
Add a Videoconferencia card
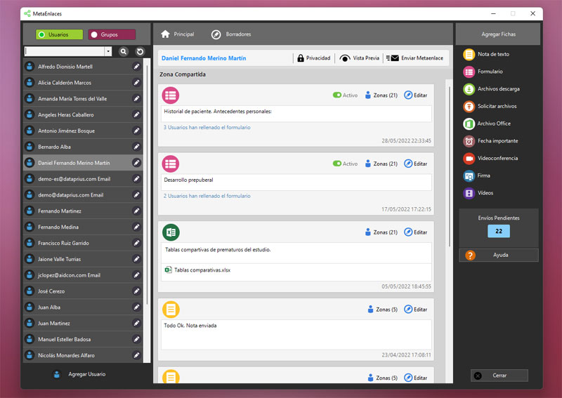(x=490, y=159)
